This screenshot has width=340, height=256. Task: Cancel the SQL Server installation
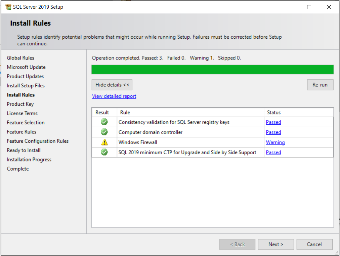[x=314, y=244]
